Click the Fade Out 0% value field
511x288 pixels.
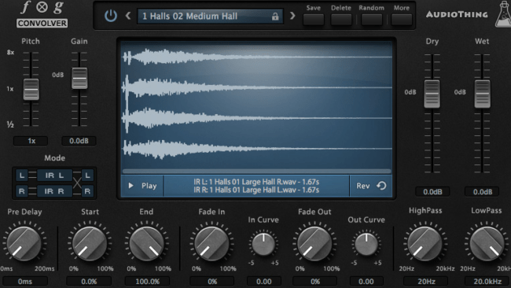pyautogui.click(x=315, y=281)
